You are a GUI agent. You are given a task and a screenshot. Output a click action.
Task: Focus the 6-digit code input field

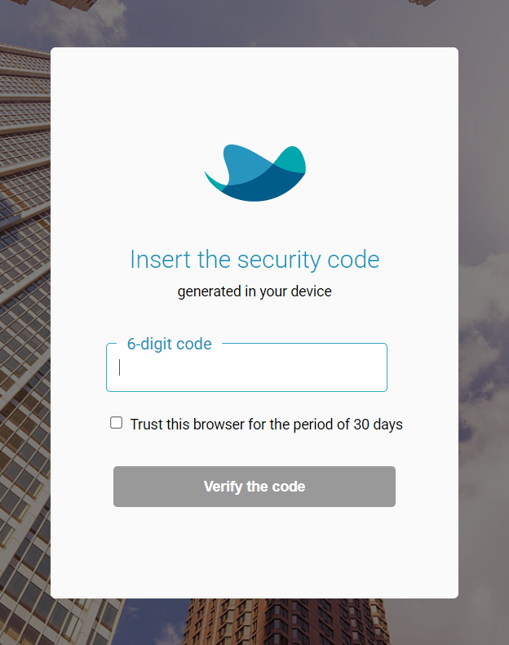(x=246, y=367)
